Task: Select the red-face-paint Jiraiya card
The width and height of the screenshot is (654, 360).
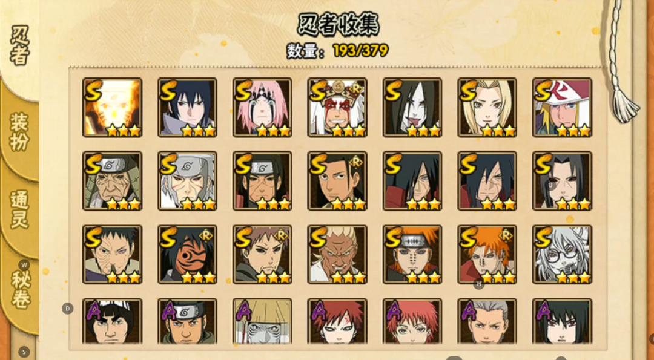Action: [x=337, y=108]
